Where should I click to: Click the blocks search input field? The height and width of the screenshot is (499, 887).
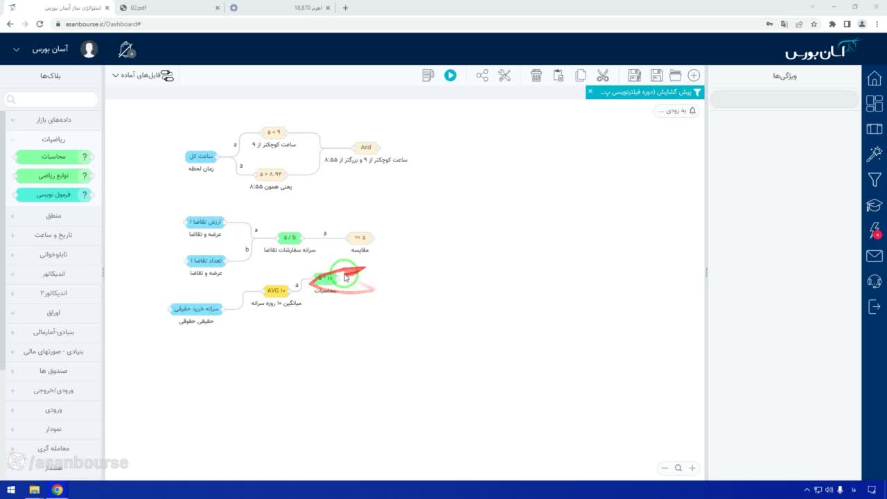(52, 99)
